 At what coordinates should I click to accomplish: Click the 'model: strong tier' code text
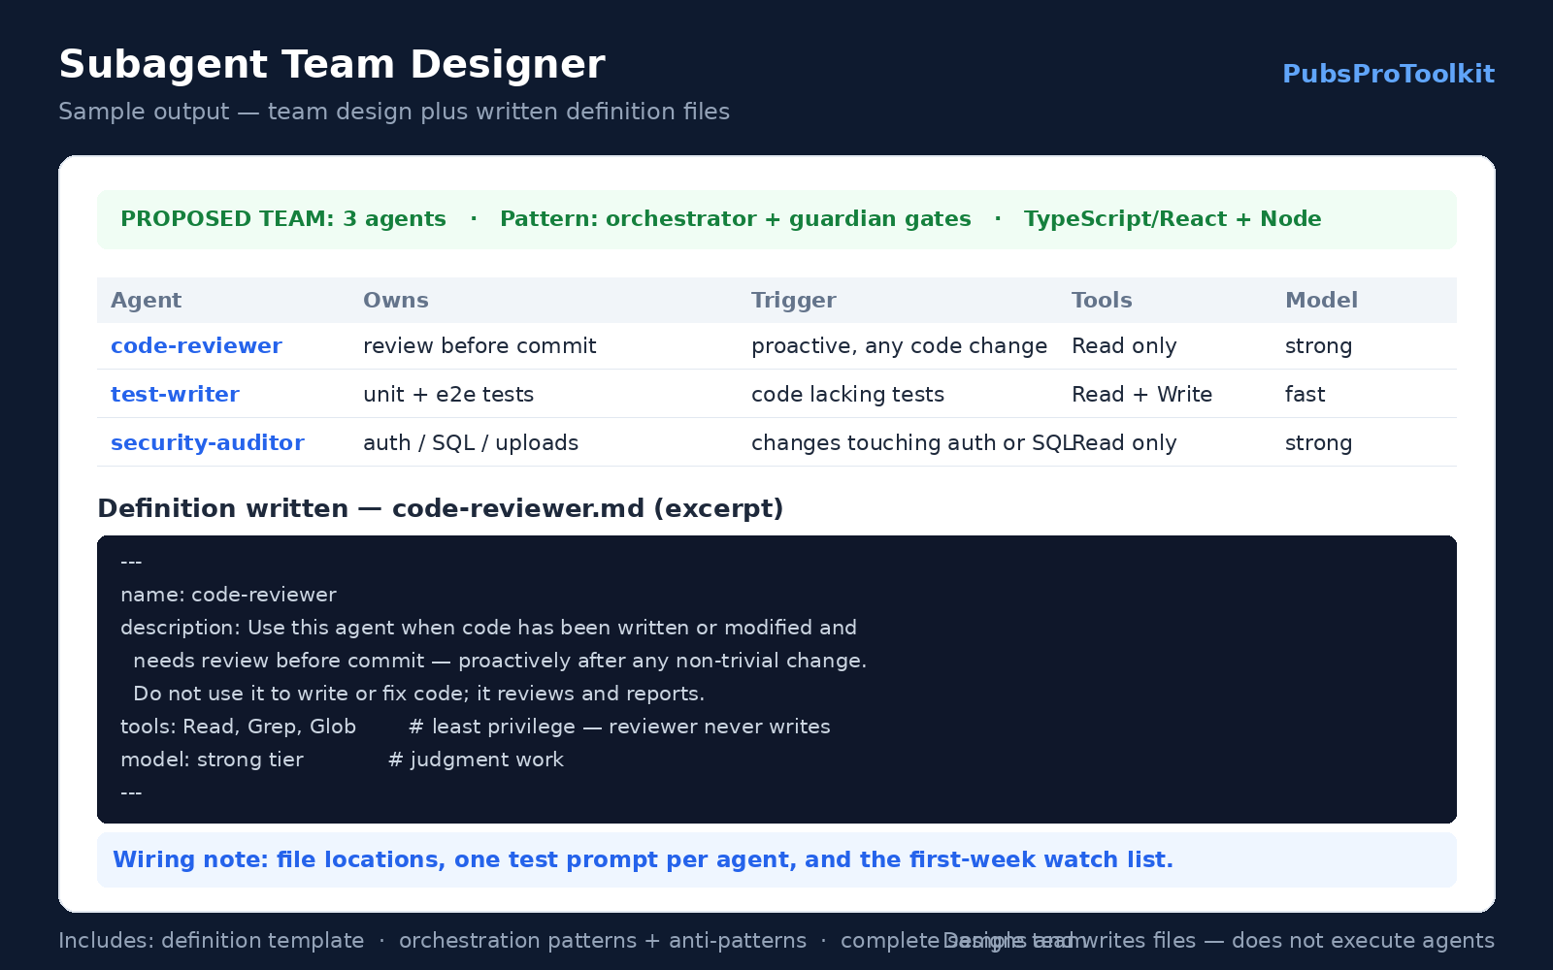coord(212,760)
